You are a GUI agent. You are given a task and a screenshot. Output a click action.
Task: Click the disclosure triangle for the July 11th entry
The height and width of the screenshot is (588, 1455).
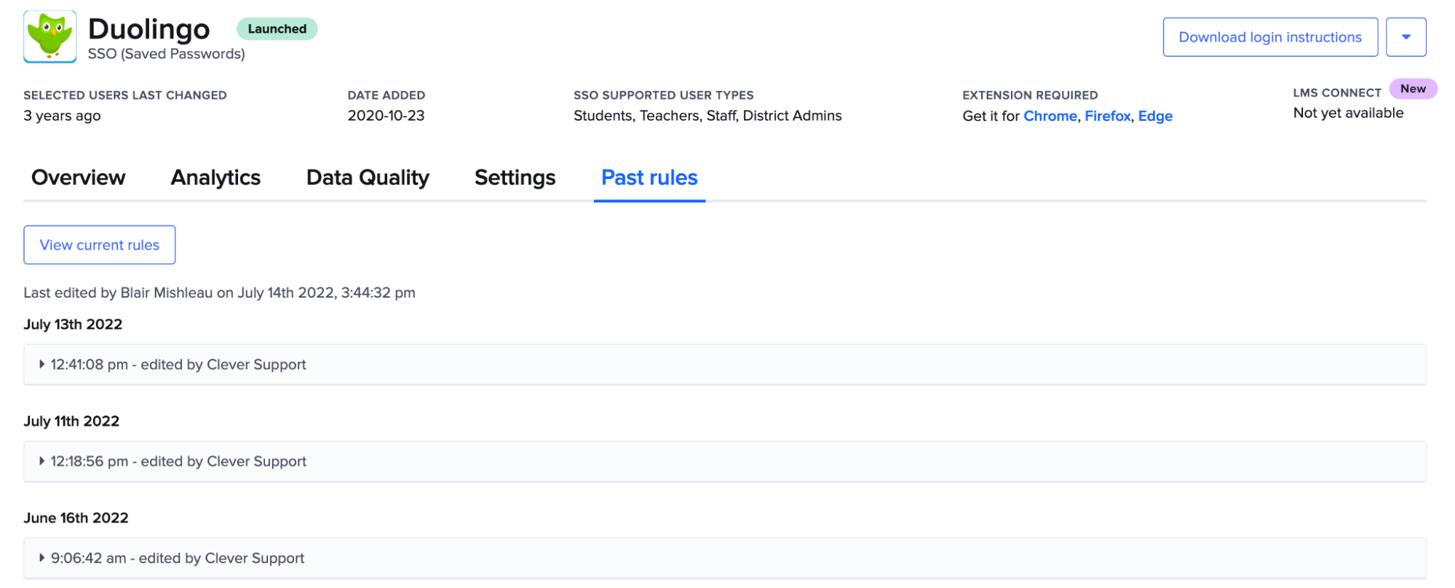pyautogui.click(x=41, y=461)
